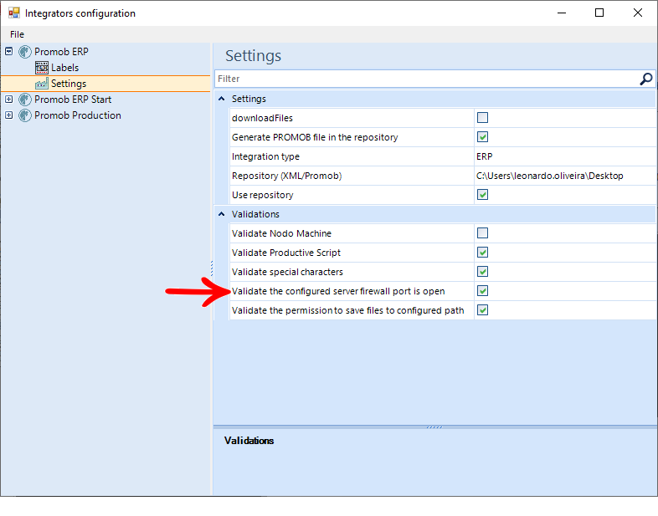Toggle the Use repository checkbox
The width and height of the screenshot is (658, 516).
pyautogui.click(x=482, y=195)
